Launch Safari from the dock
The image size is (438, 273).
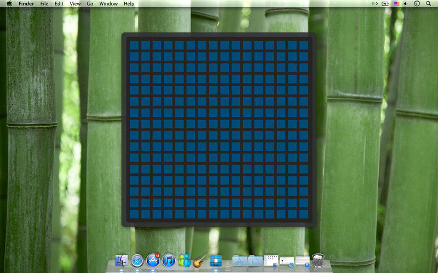[137, 261]
